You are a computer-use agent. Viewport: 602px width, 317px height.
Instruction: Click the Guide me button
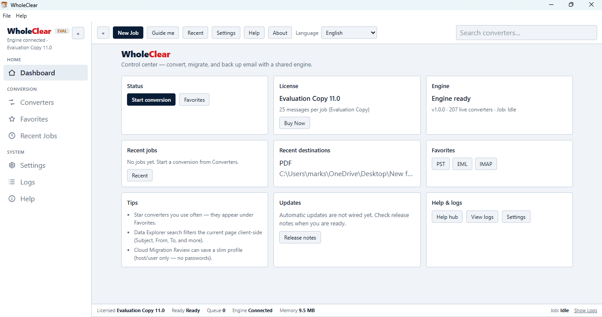tap(163, 33)
